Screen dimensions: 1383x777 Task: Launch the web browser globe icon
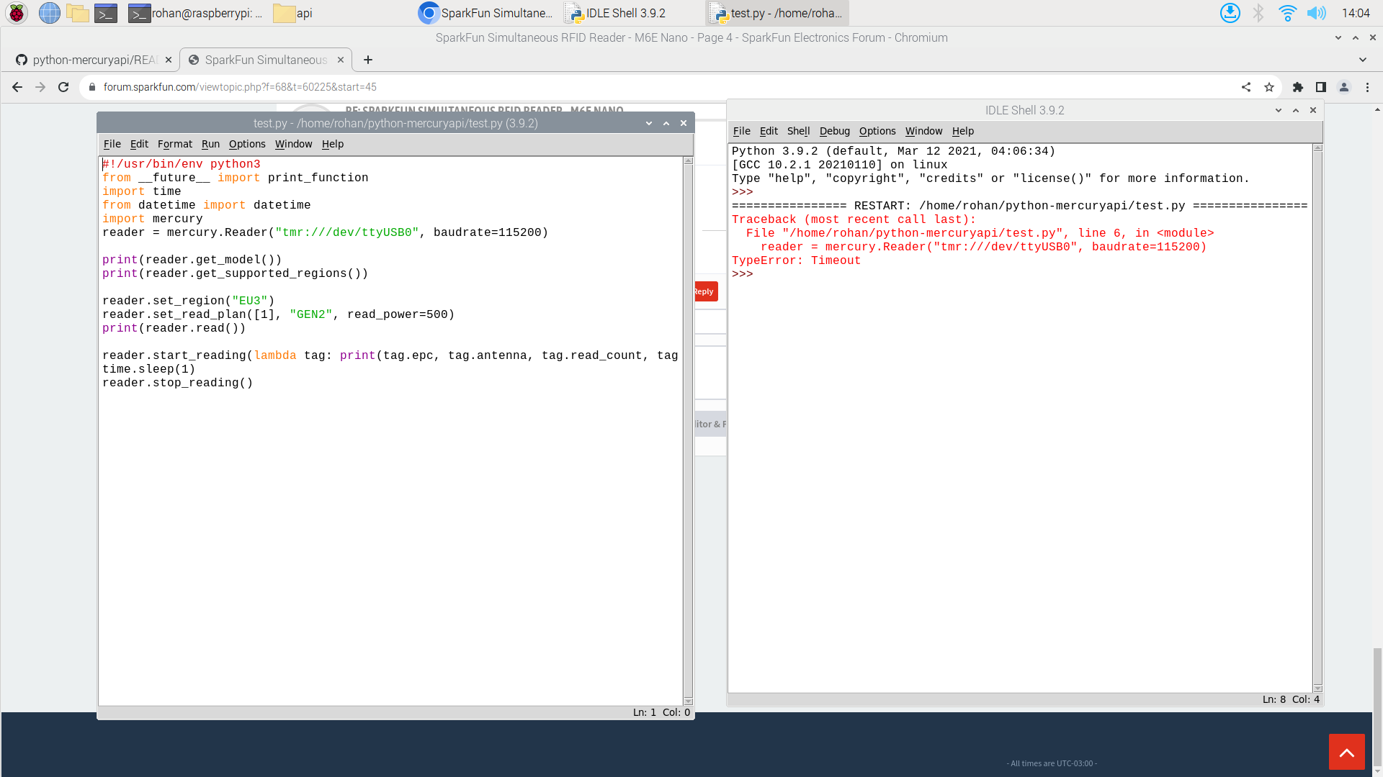(49, 13)
